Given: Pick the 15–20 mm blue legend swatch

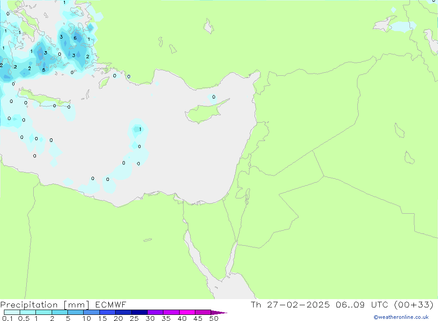Looking at the screenshot, I should click(108, 312).
